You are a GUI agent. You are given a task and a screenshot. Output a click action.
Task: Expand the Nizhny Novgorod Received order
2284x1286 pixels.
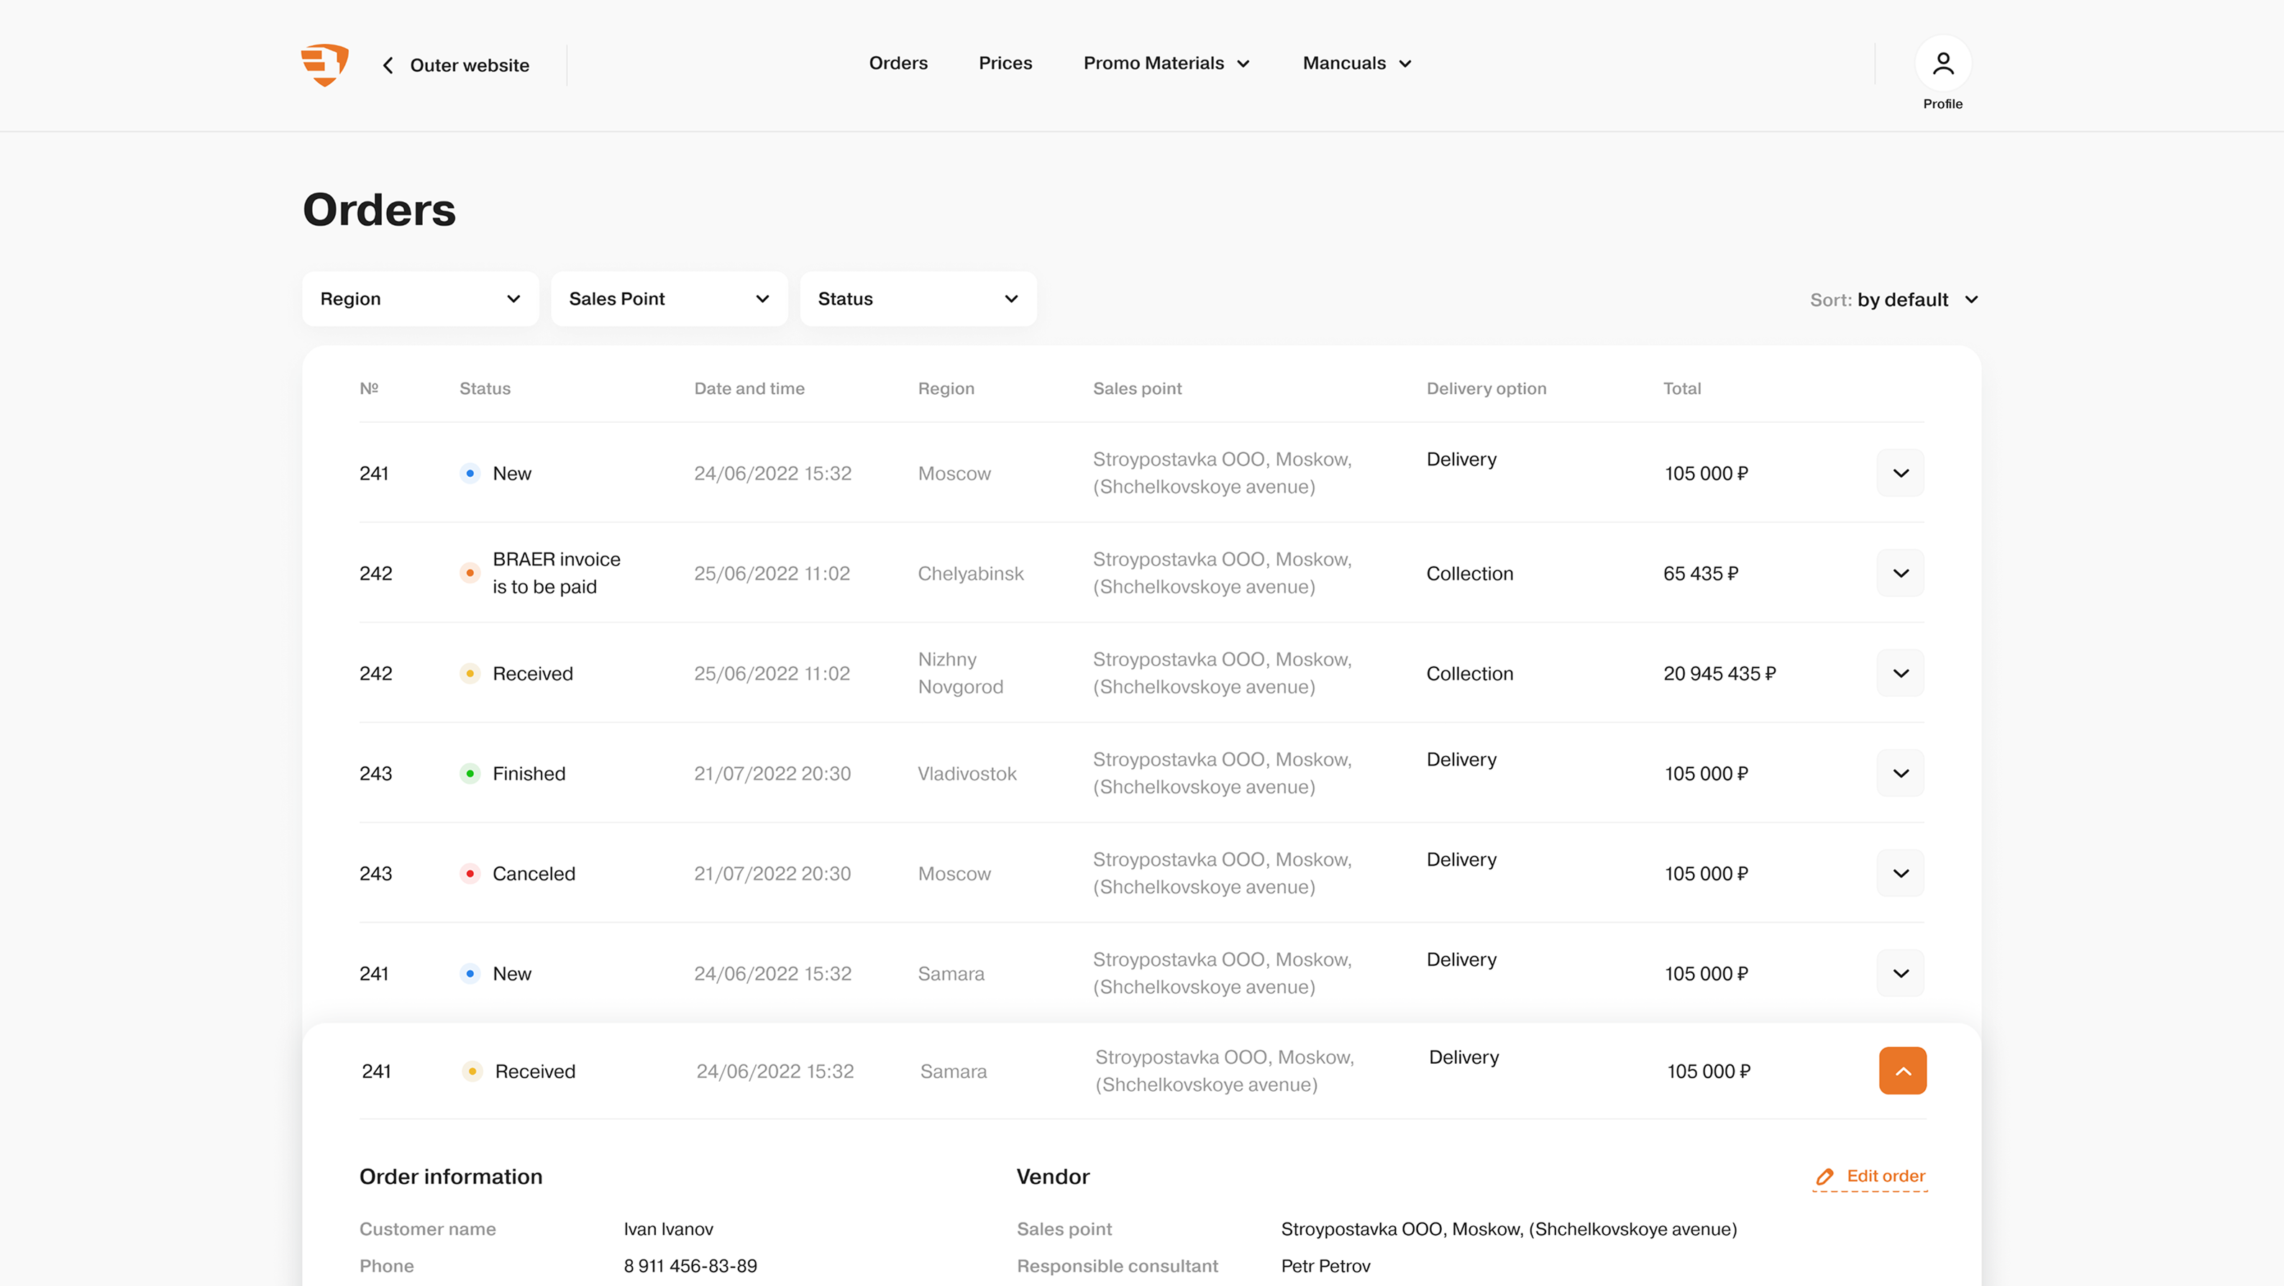(x=1900, y=673)
